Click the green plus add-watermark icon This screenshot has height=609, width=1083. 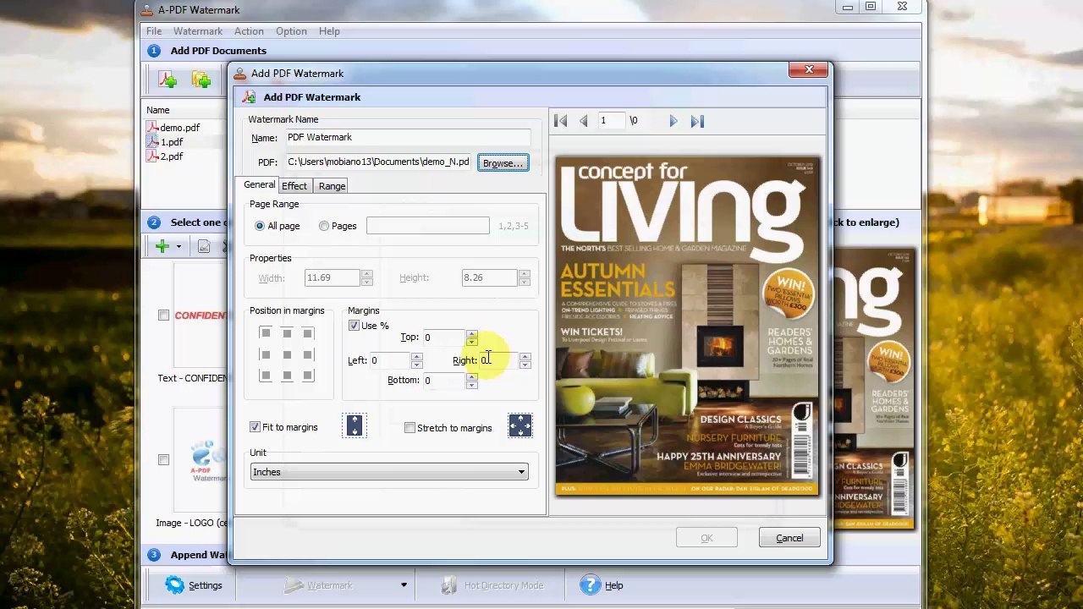pyautogui.click(x=162, y=246)
